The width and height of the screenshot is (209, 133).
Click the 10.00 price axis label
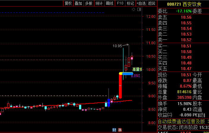tap(151, 70)
